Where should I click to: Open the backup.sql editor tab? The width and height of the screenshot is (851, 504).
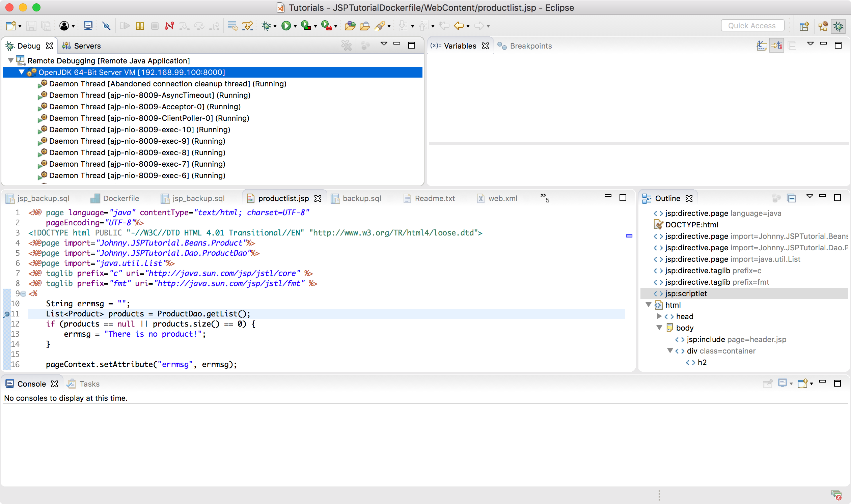356,198
